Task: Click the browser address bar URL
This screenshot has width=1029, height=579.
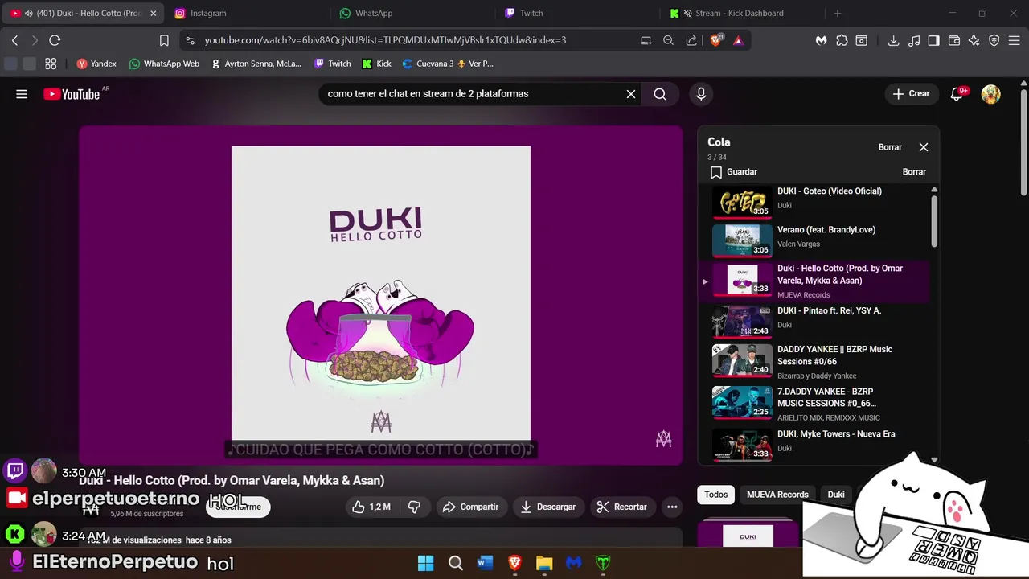Action: tap(386, 40)
